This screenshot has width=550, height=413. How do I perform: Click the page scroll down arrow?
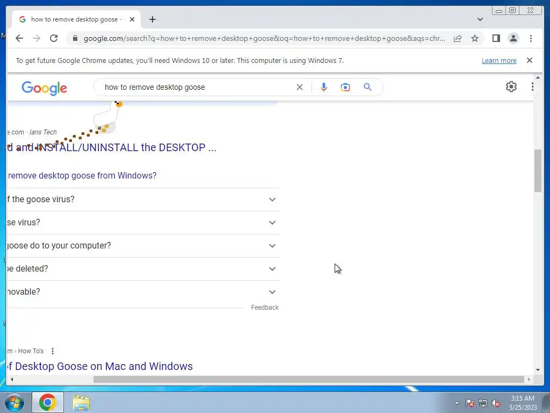pos(538,370)
